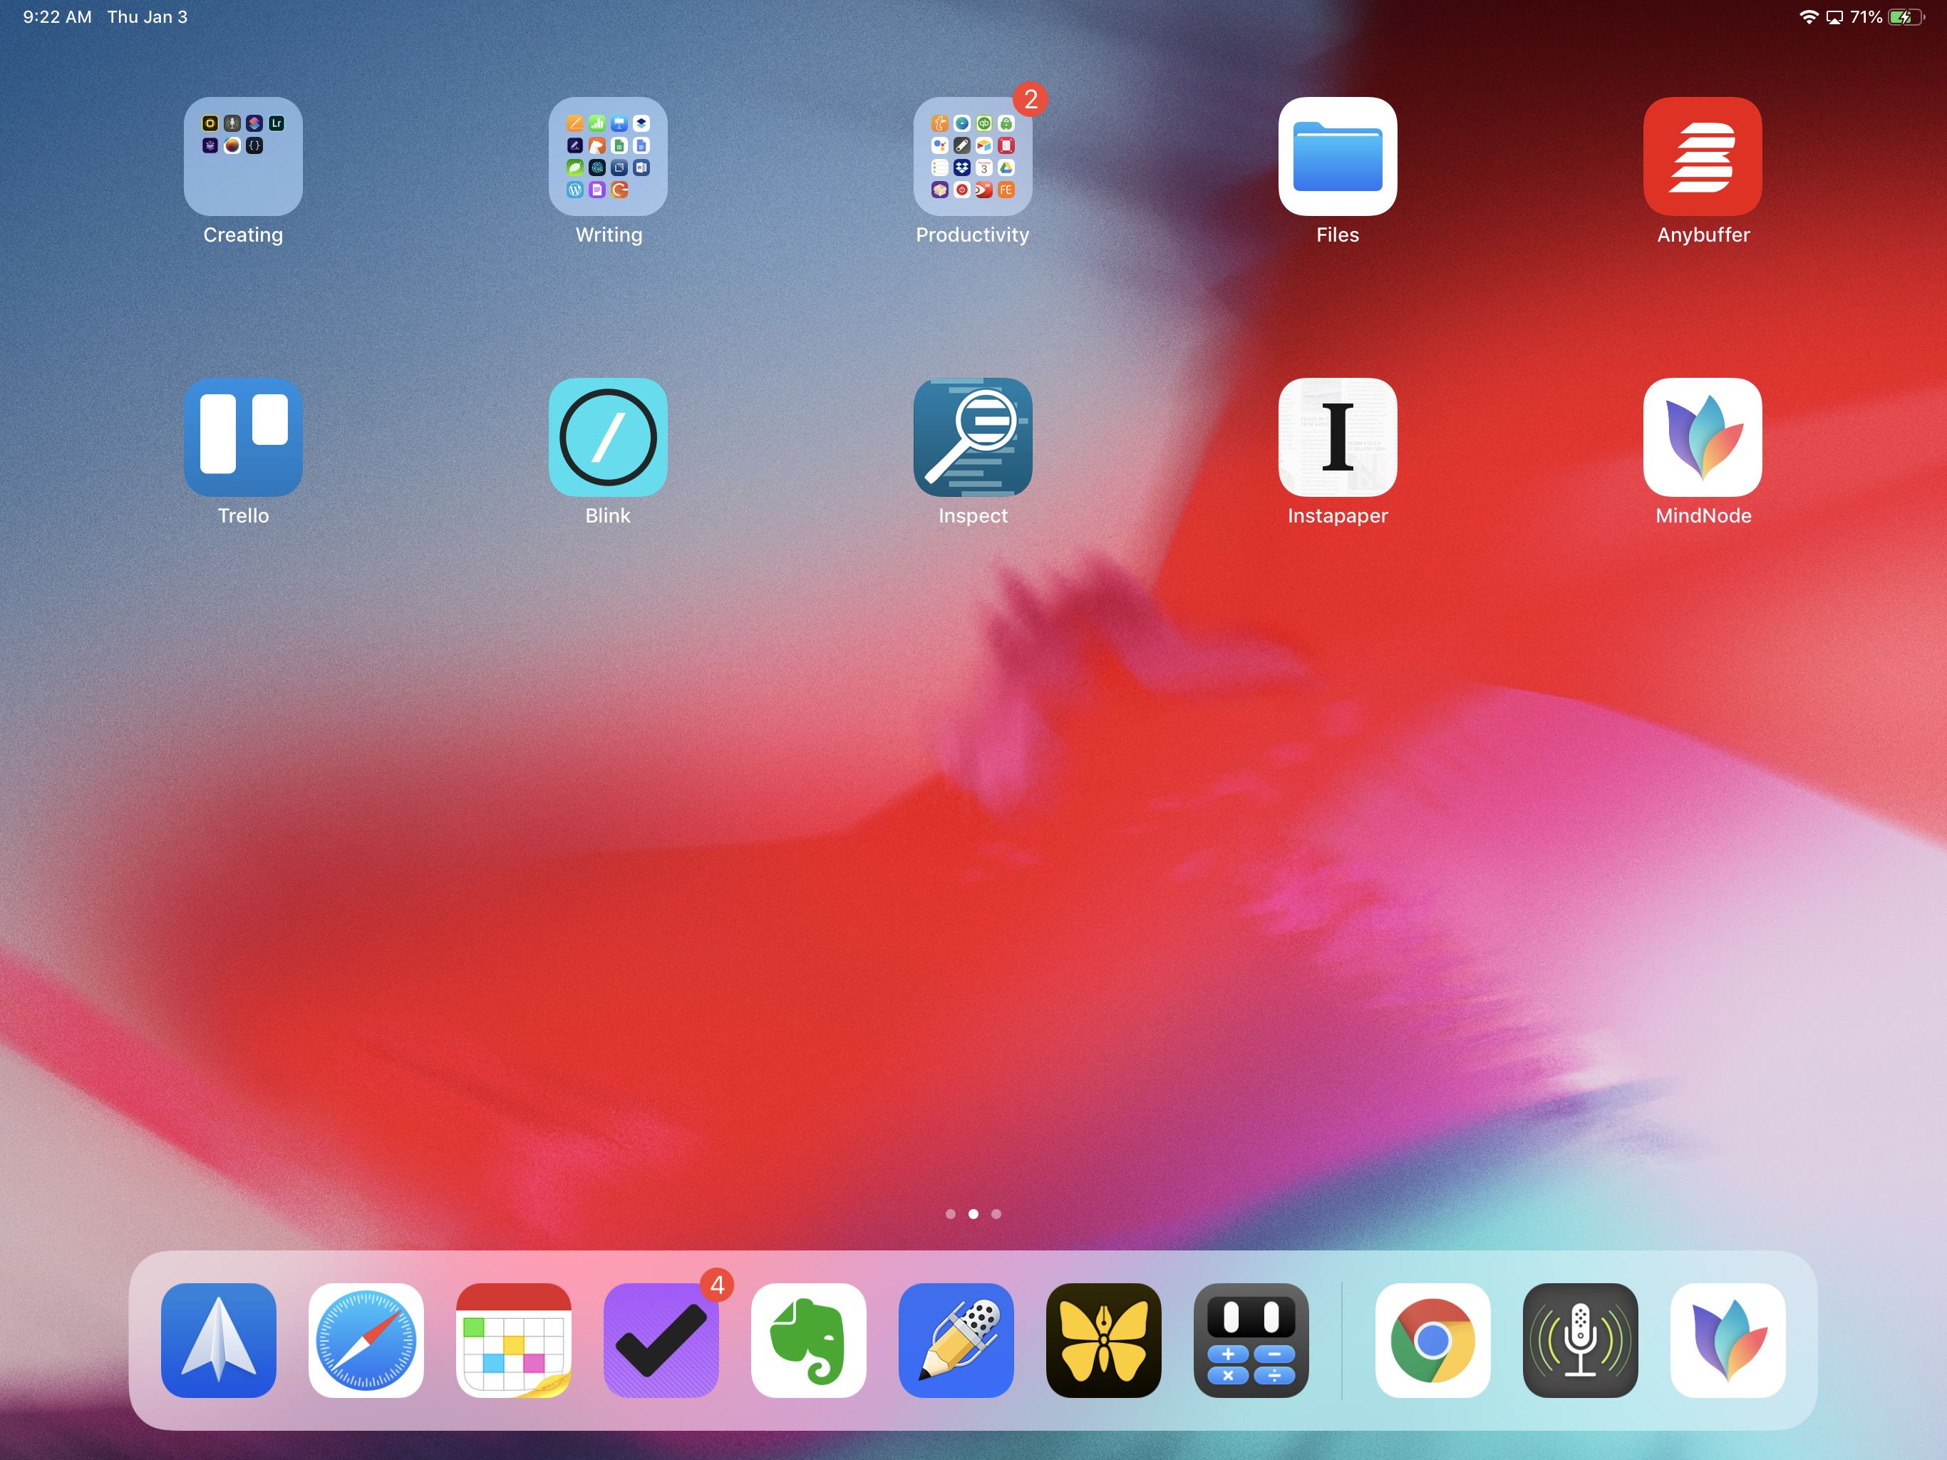
Task: Open Spark mail in the dock
Action: [218, 1340]
